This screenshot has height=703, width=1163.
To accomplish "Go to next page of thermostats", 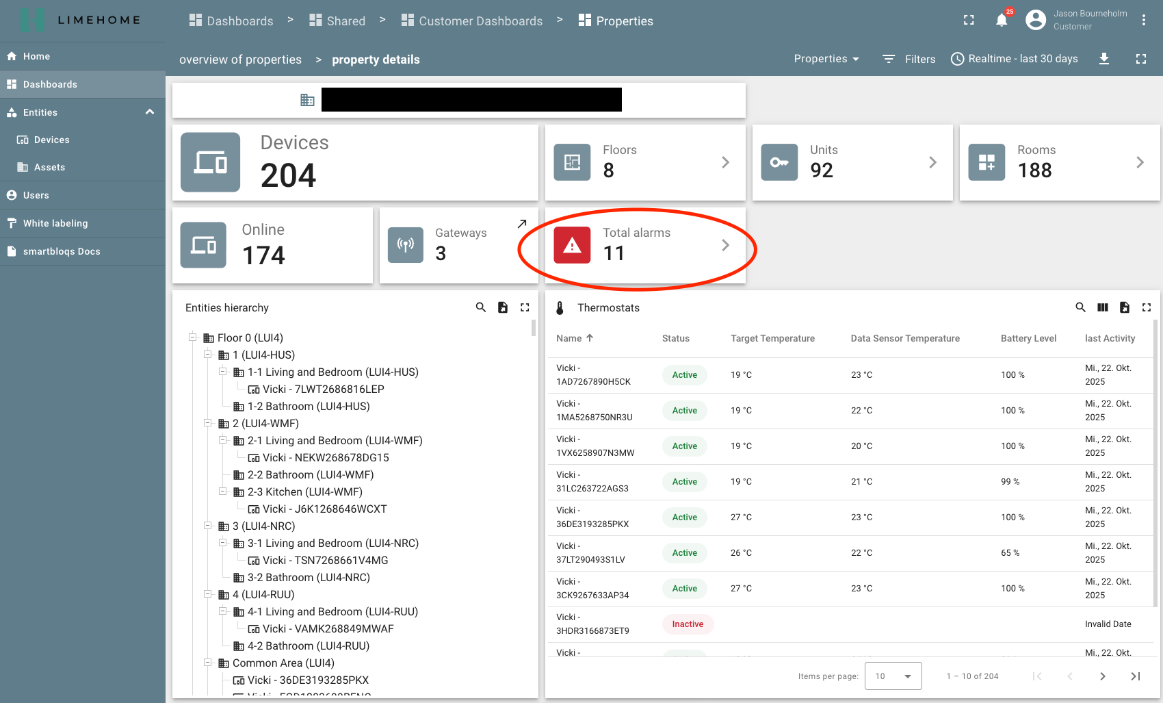I will point(1103,676).
